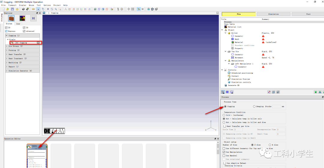Viewport: 324px width, 168px height.
Task: Click the Swaging Stroke input field
Action: coord(277,107)
